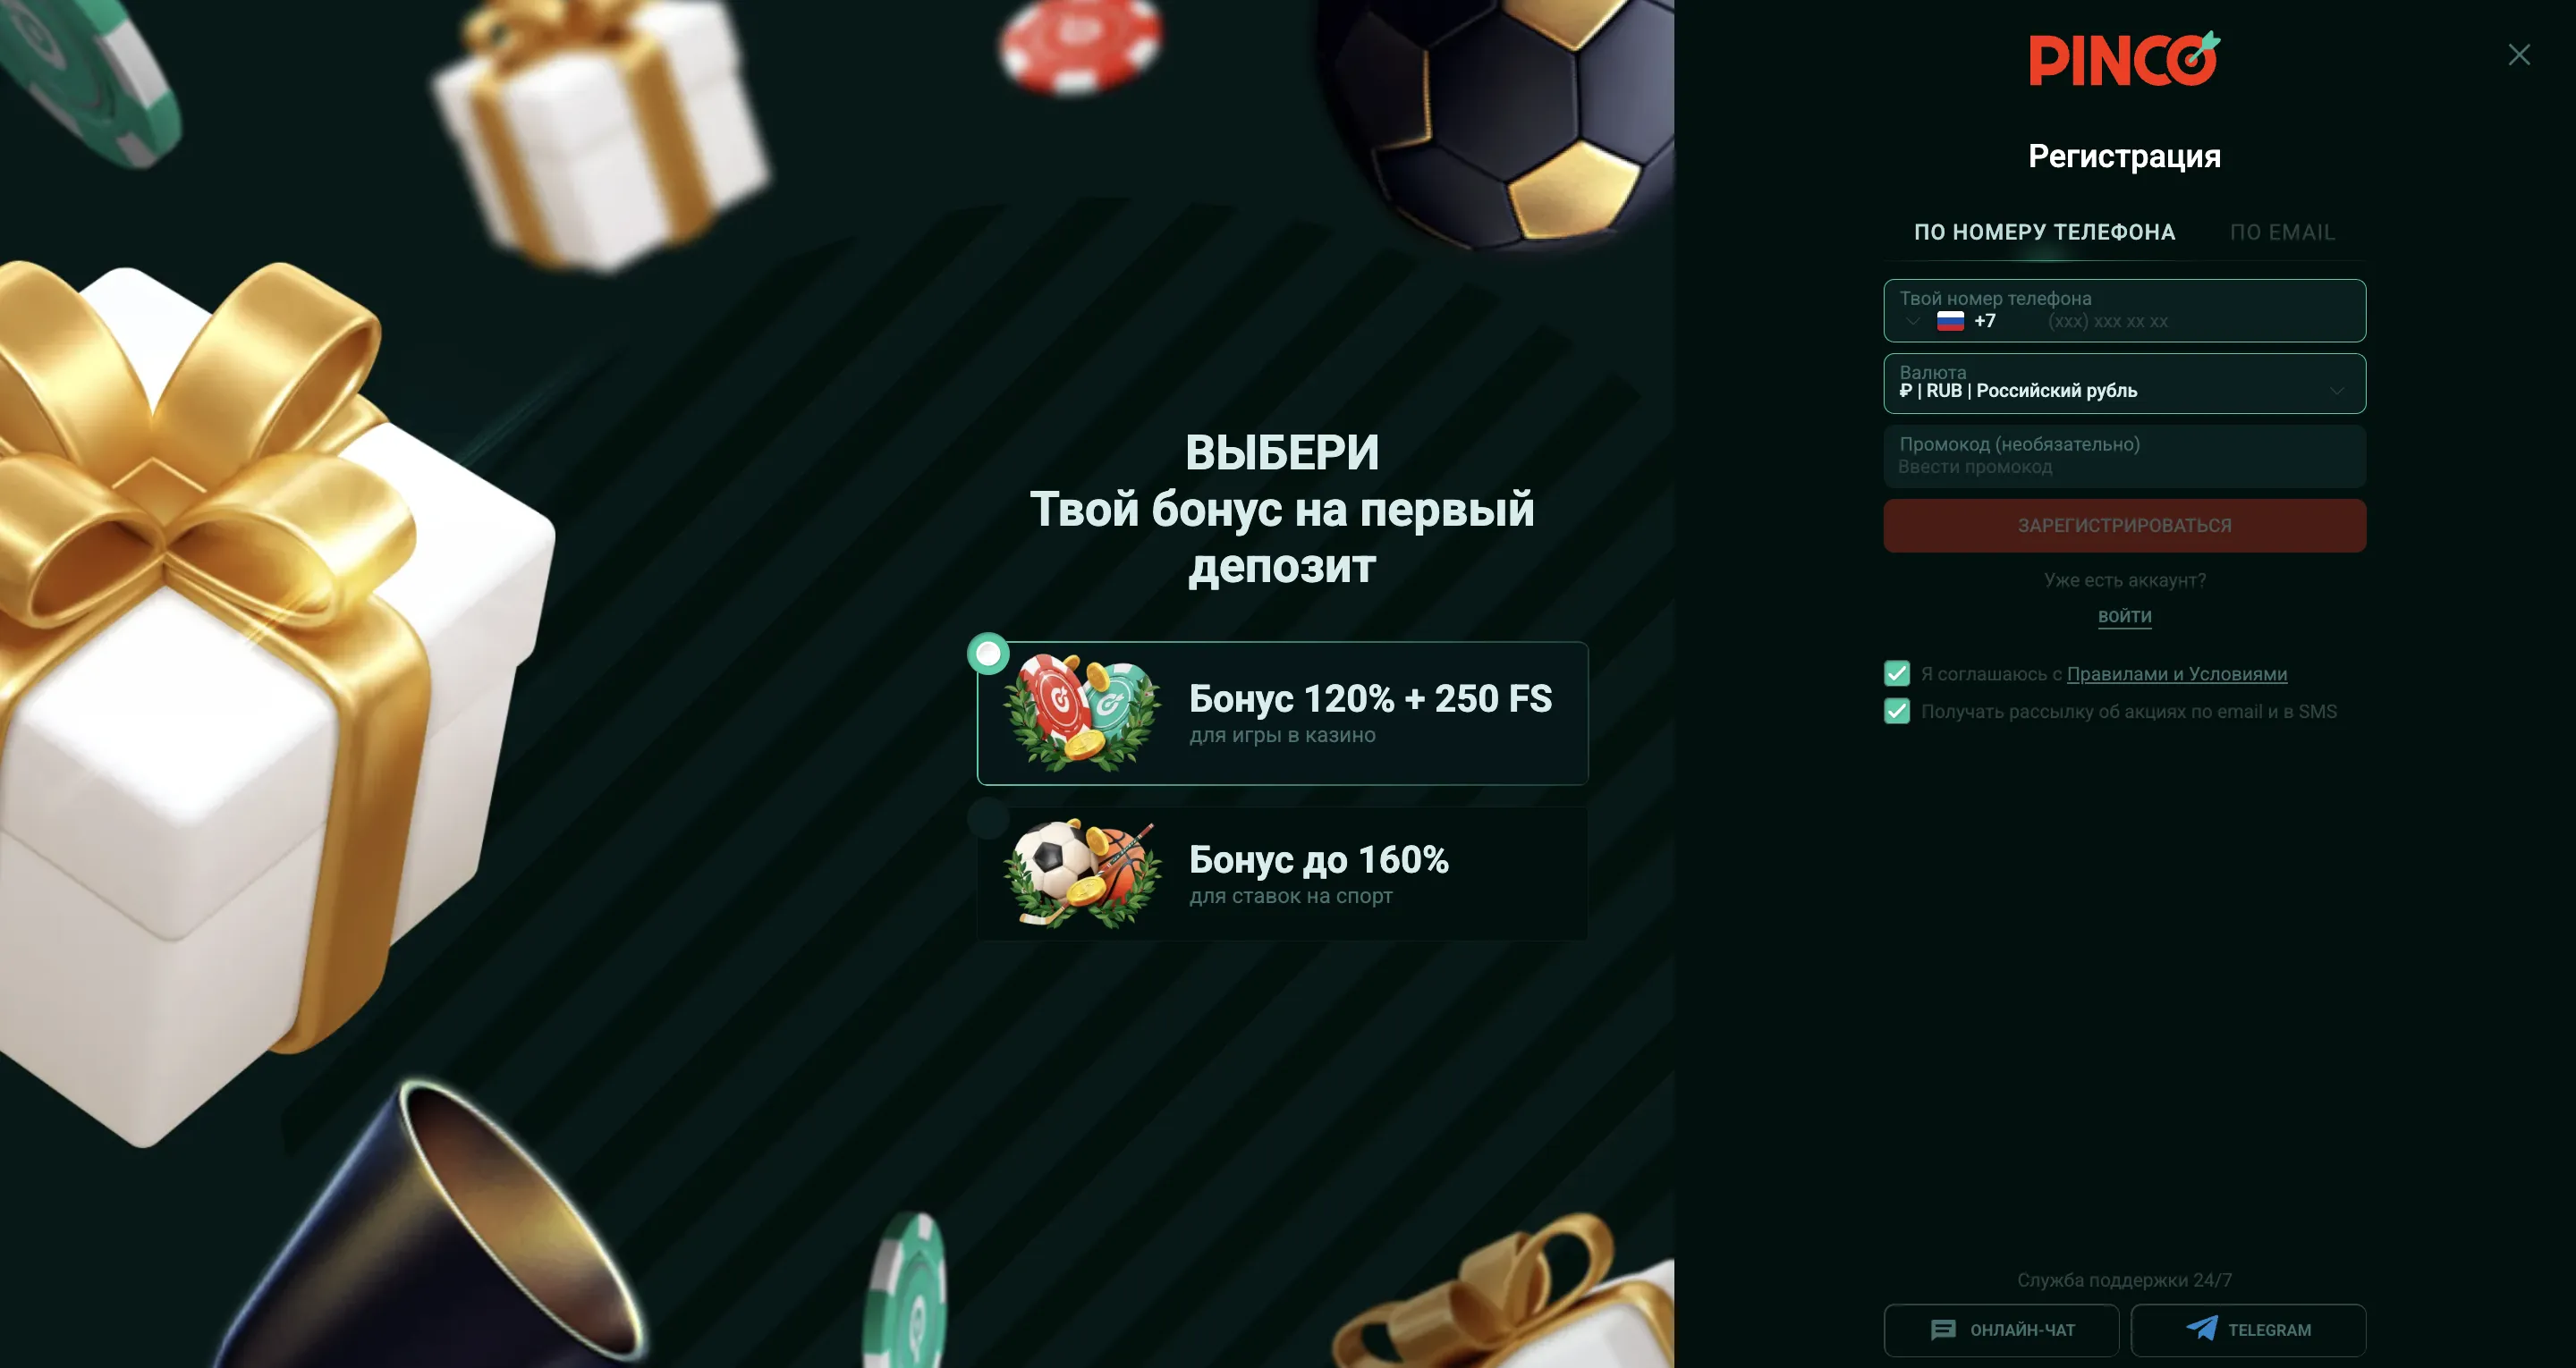Toggle the email and SMS newsletter checkbox

click(1896, 711)
